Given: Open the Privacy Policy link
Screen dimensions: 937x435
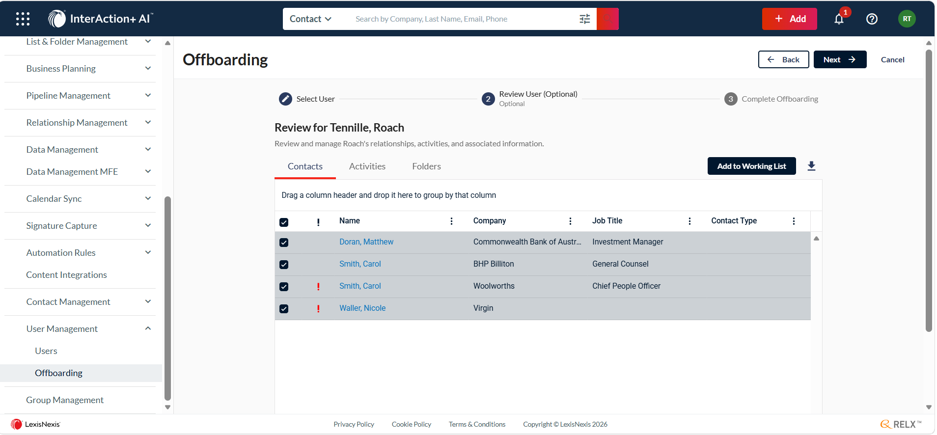Looking at the screenshot, I should [354, 424].
